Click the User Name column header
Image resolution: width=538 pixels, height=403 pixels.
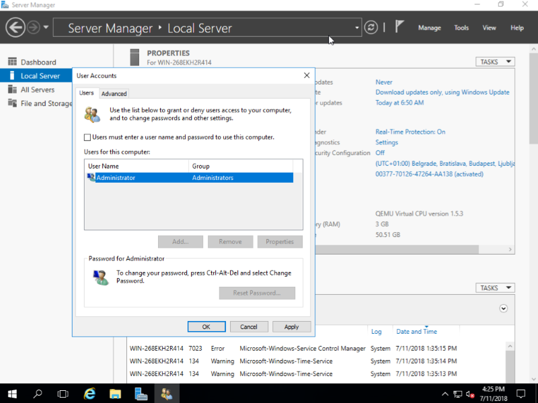coord(137,166)
